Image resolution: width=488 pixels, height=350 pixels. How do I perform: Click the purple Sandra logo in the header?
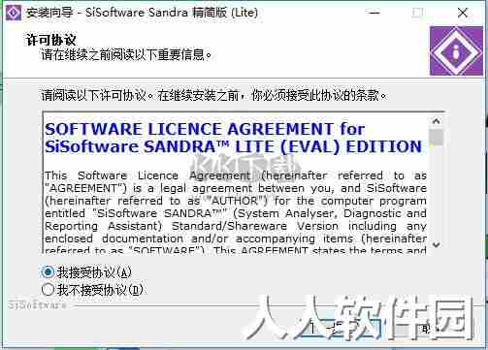[456, 50]
